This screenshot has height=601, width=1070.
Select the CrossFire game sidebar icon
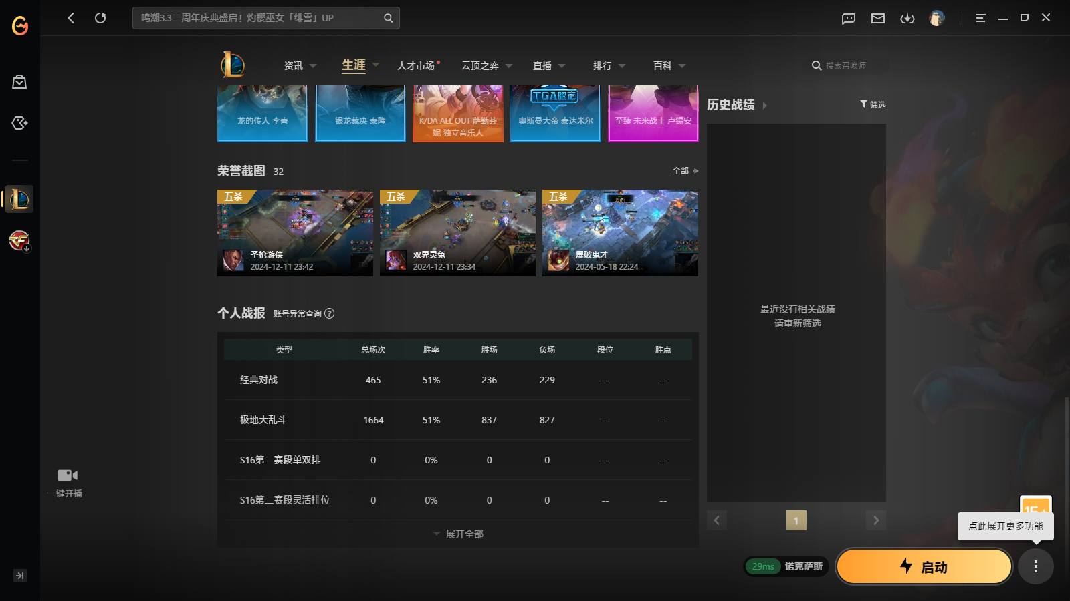pos(19,240)
